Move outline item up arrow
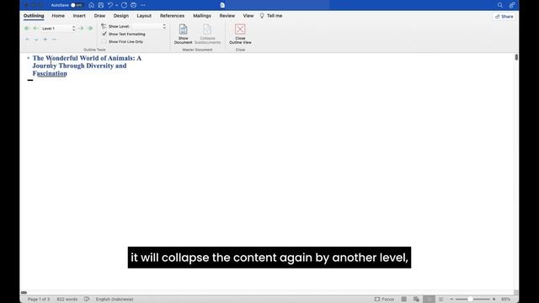539x303 pixels. point(28,40)
